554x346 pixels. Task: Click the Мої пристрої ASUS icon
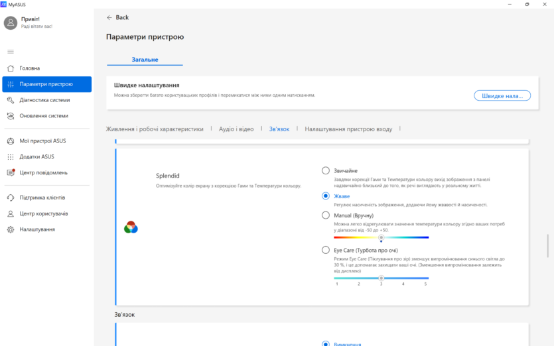click(x=11, y=141)
